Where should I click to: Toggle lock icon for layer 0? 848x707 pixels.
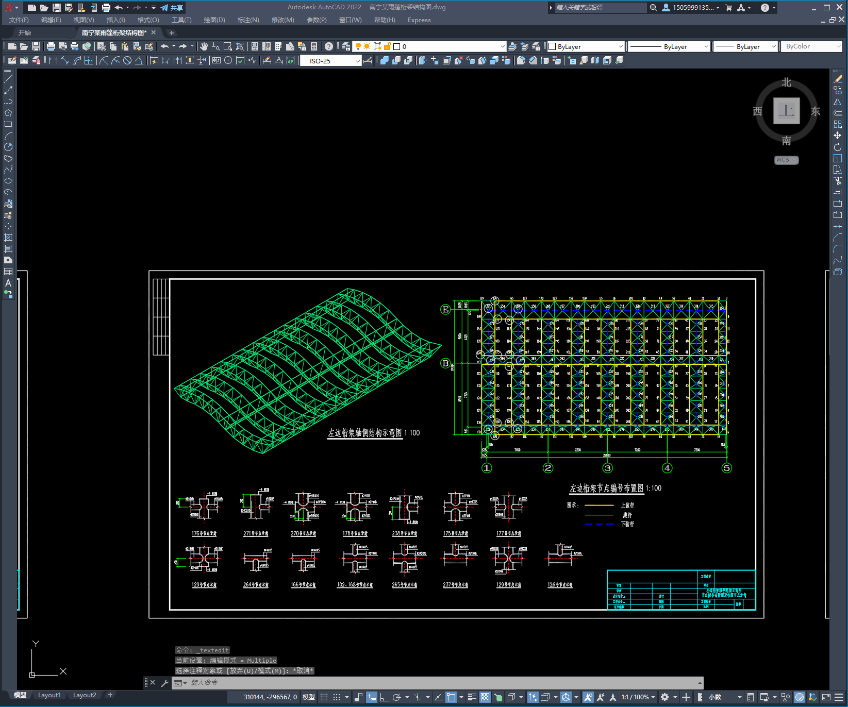tap(388, 46)
